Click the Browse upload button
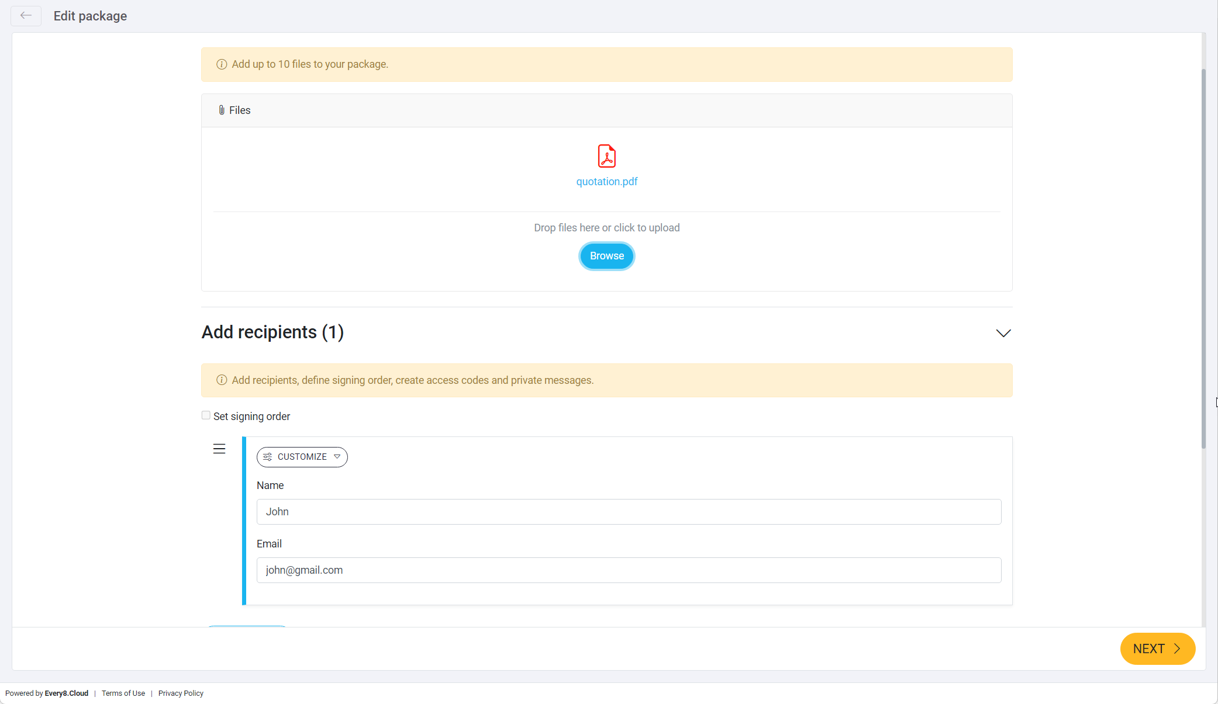The height and width of the screenshot is (704, 1218). click(x=606, y=256)
